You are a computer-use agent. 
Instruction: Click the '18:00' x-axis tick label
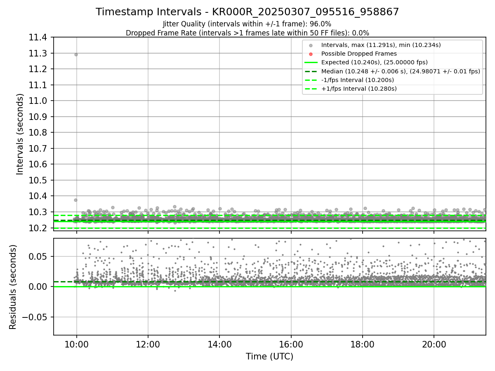point(362,344)
